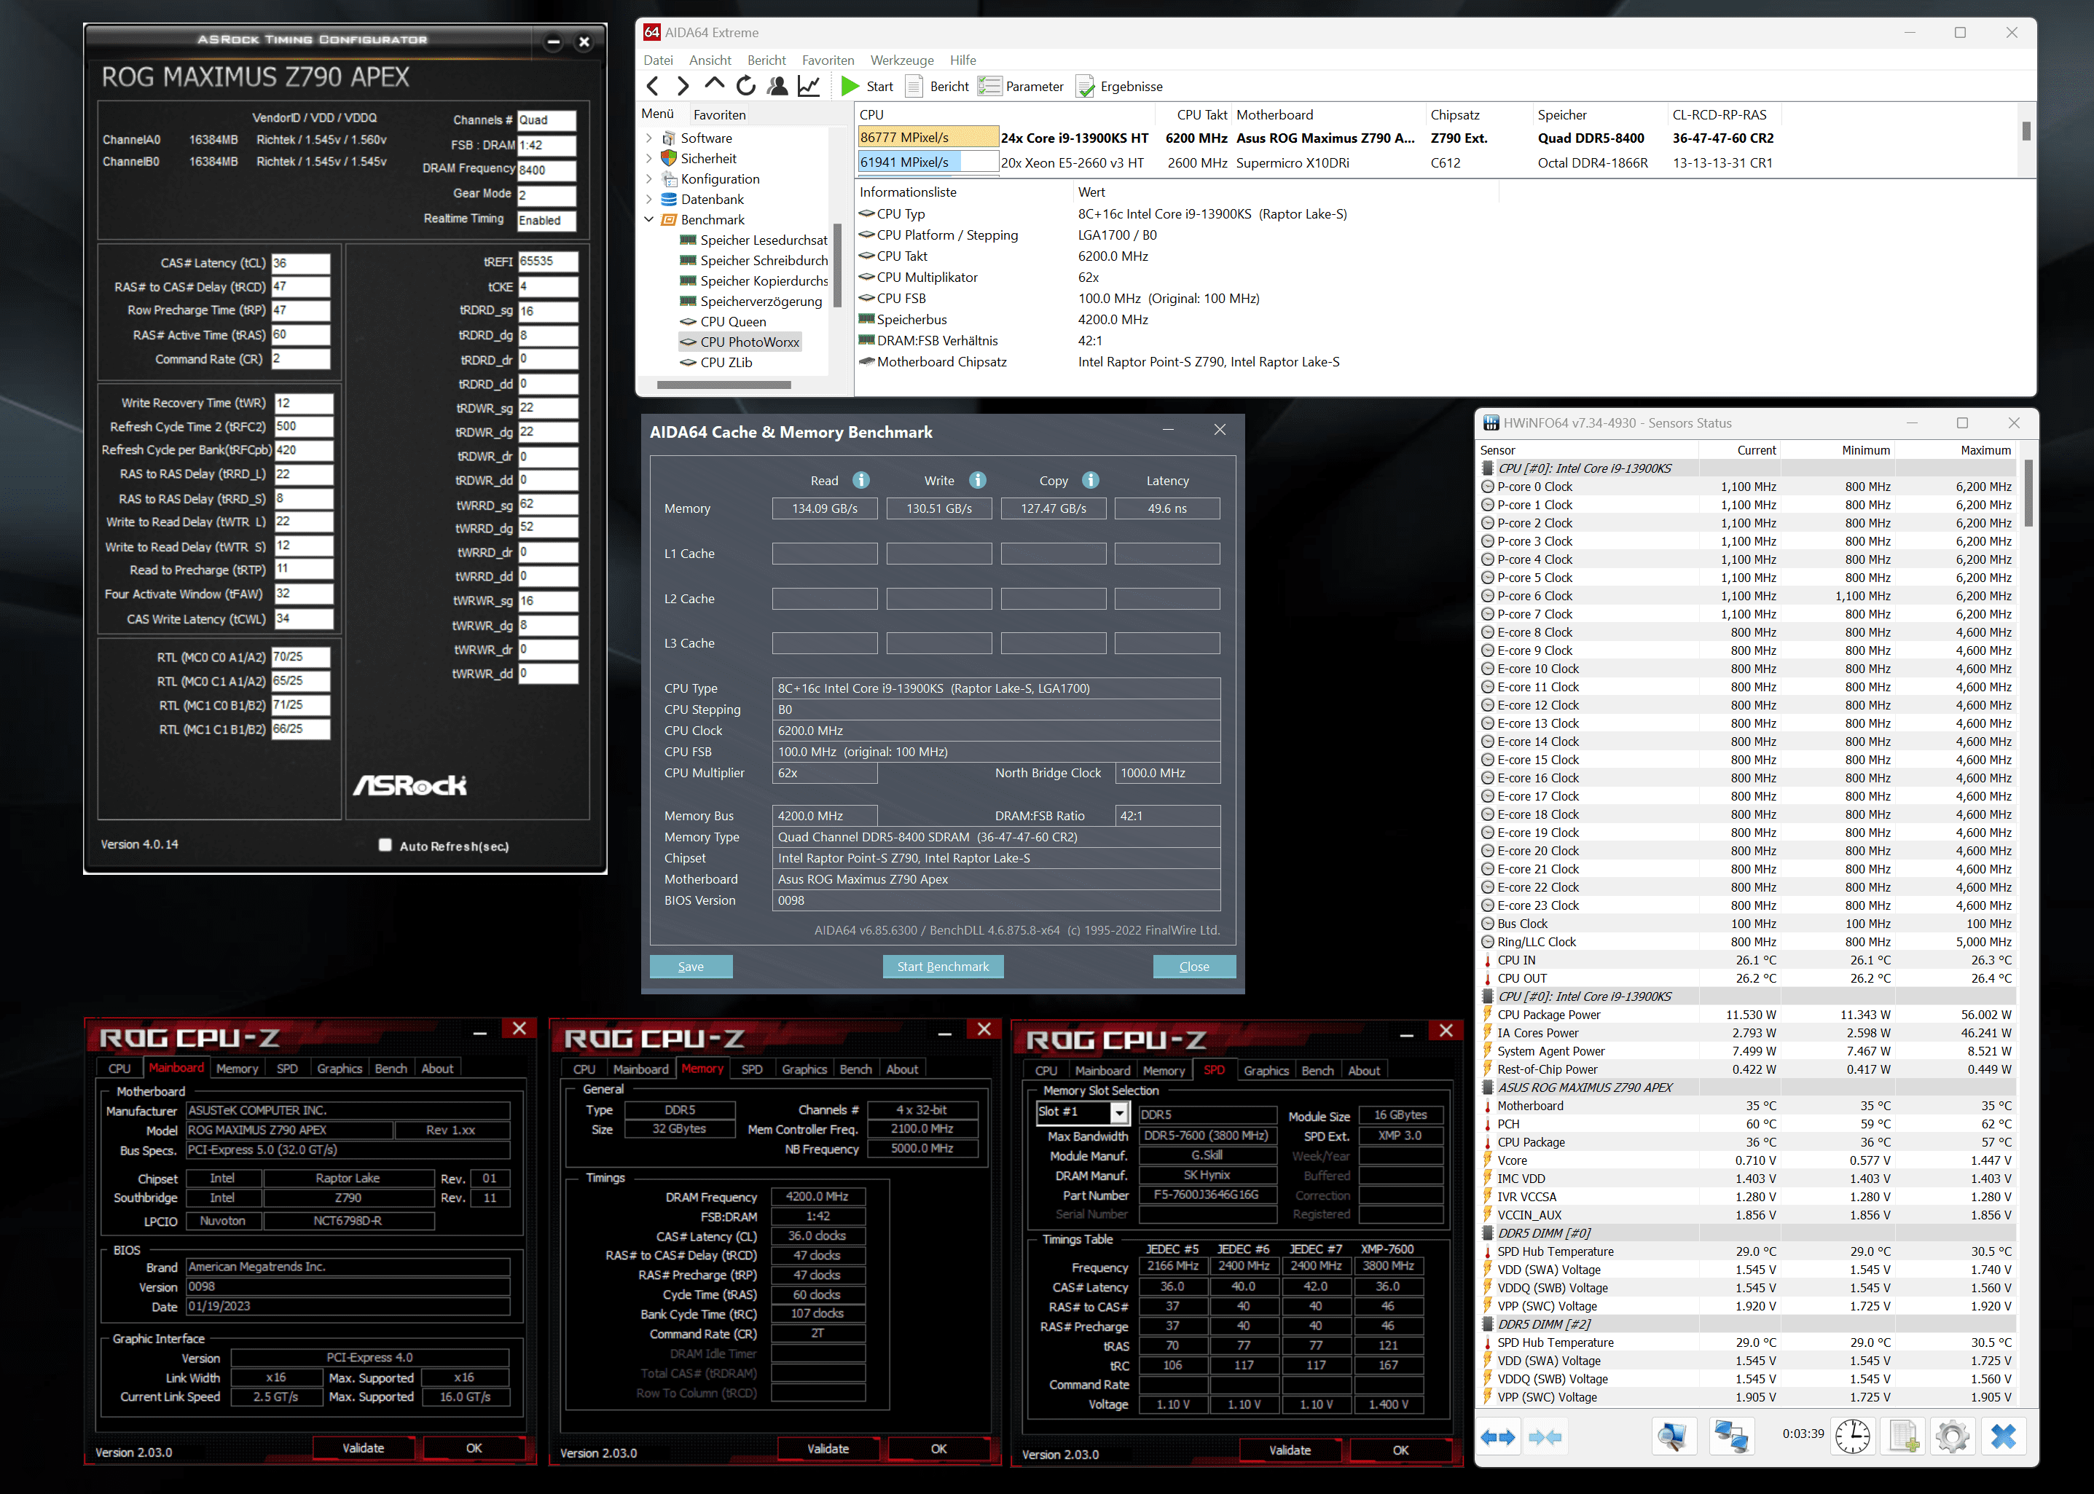2094x1494 pixels.
Task: Click the Read info icon in benchmark
Action: click(861, 480)
